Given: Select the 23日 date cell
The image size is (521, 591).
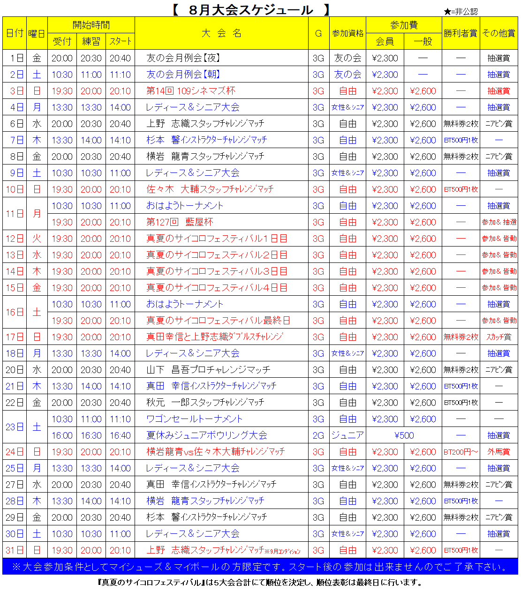Looking at the screenshot, I should [15, 427].
